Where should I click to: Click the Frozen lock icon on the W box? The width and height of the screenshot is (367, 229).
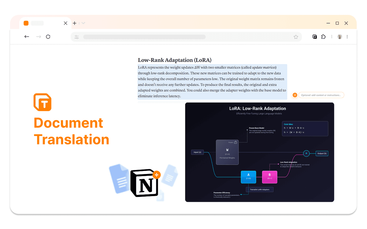click(x=235, y=142)
